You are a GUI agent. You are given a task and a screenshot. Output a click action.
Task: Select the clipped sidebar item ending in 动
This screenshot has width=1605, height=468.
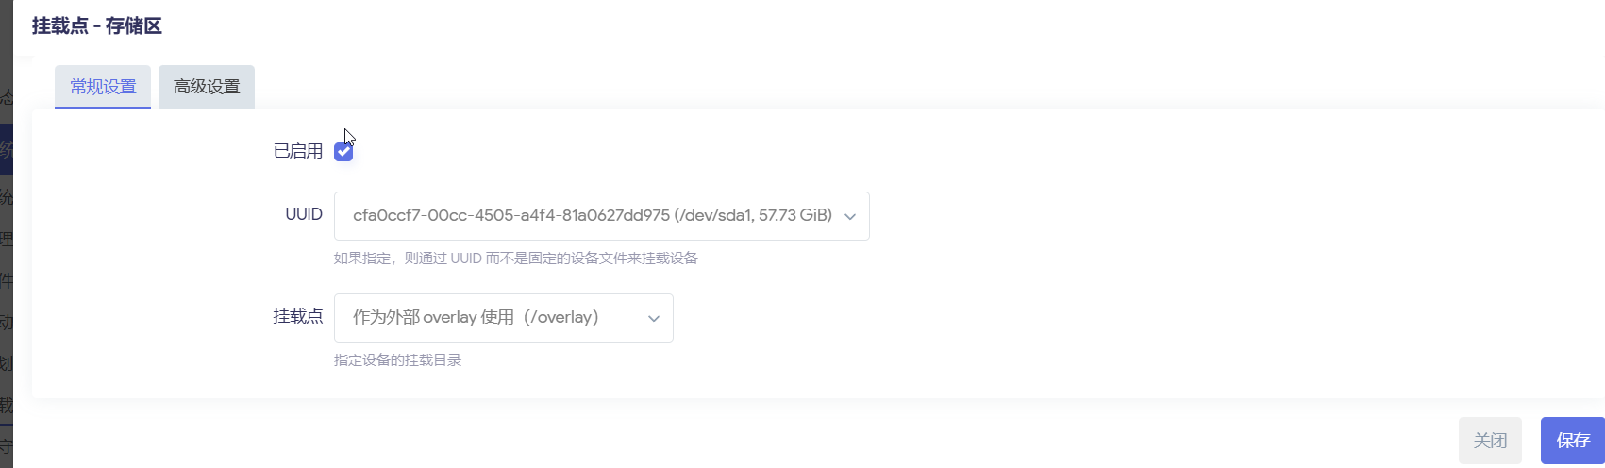pos(6,322)
